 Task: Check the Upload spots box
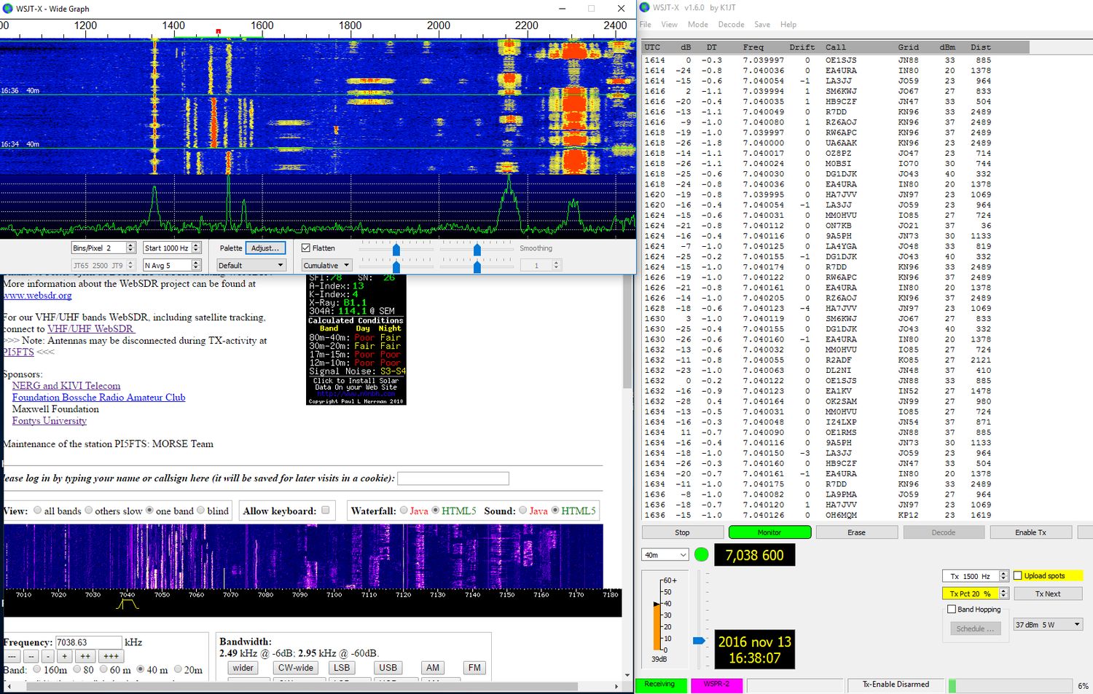click(x=1018, y=575)
